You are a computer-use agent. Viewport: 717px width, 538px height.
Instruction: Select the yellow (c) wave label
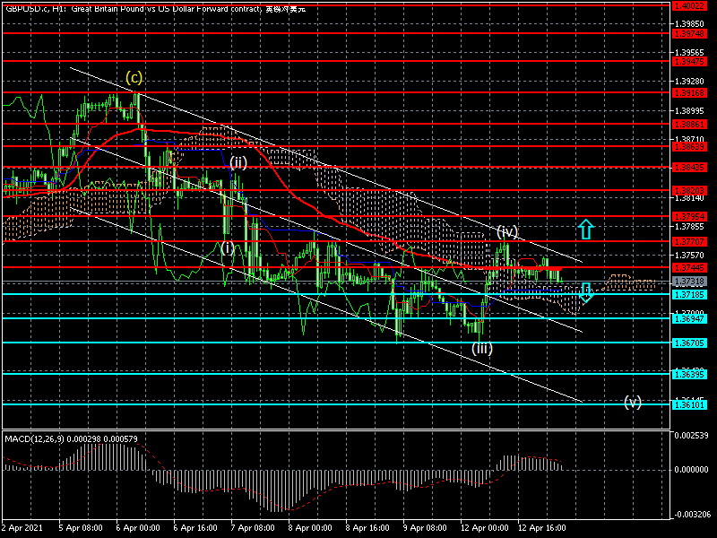pos(134,77)
